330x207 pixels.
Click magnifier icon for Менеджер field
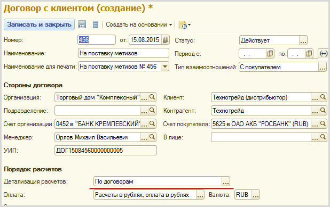click(x=152, y=137)
